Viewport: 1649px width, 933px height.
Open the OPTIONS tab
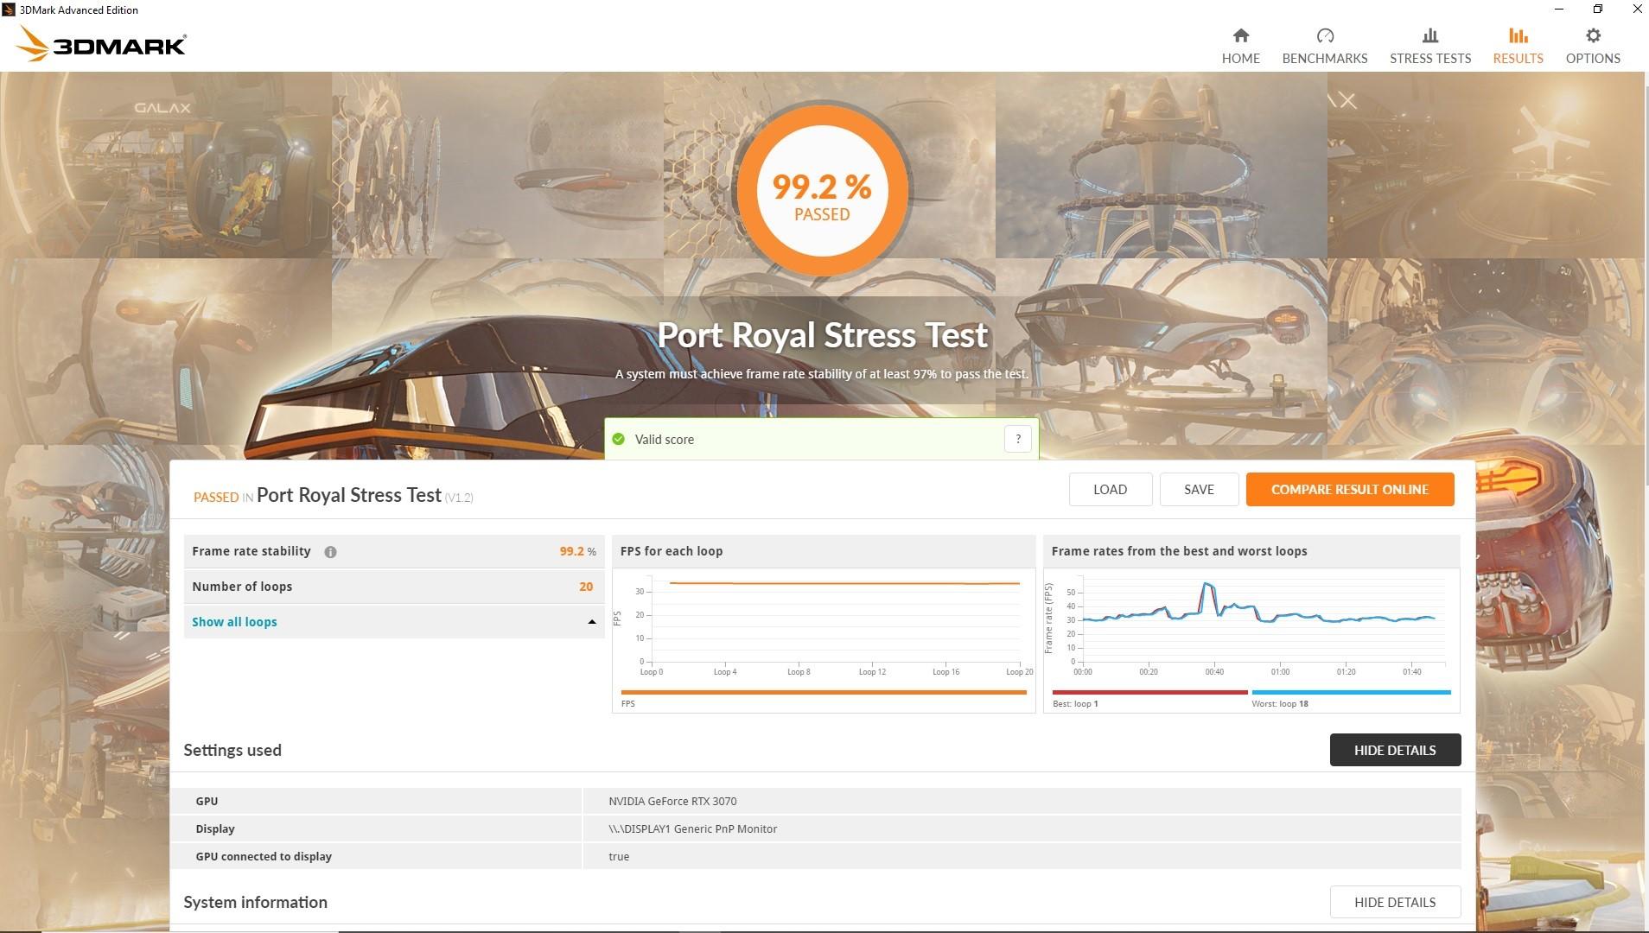coord(1593,58)
